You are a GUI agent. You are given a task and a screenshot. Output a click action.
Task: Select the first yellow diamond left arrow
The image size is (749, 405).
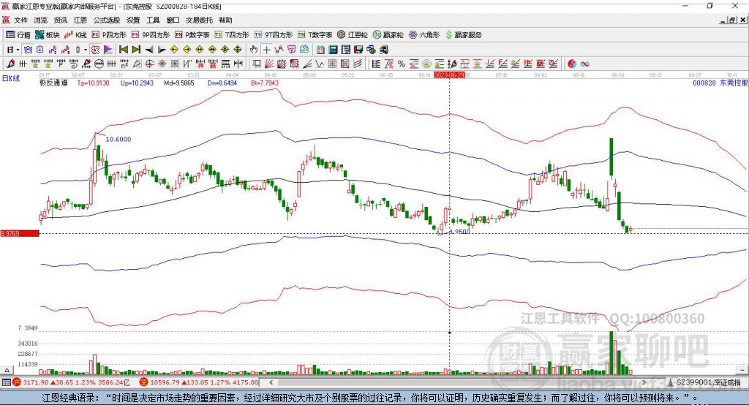coord(174,50)
